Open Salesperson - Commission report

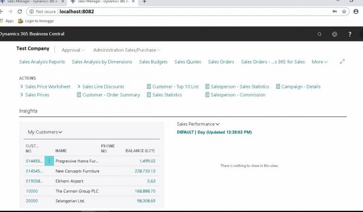tap(235, 95)
